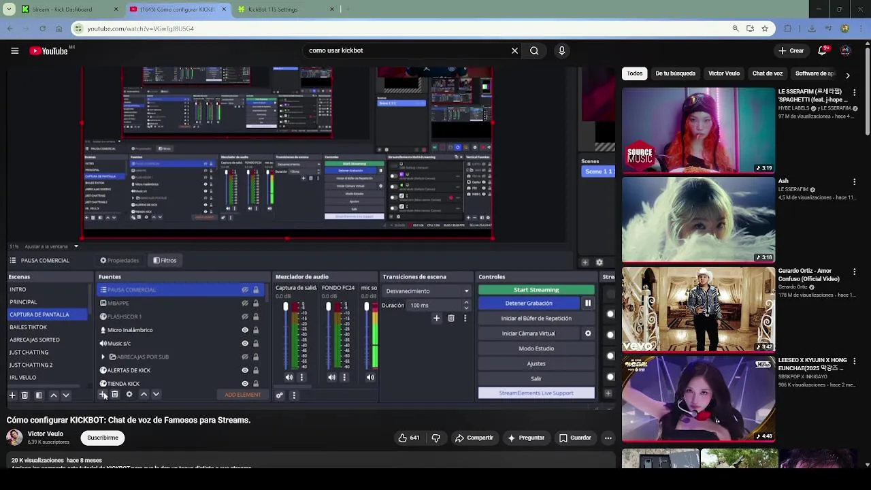Screen dimensions: 871x490
Task: Toggle lock on Micro Inalámbrico source
Action: click(x=256, y=330)
